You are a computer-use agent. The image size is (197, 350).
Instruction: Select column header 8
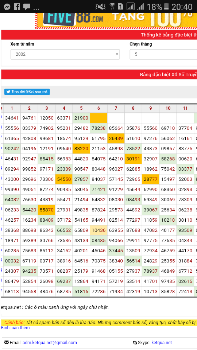tap(134, 108)
